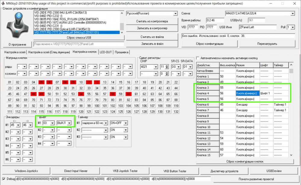Click the MMJoy2 title bar icon
This screenshot has width=301, height=185.
[x=3, y=3]
